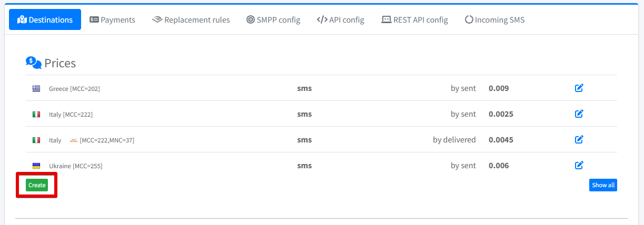View the Incoming SMS tab
The height and width of the screenshot is (225, 644).
494,20
